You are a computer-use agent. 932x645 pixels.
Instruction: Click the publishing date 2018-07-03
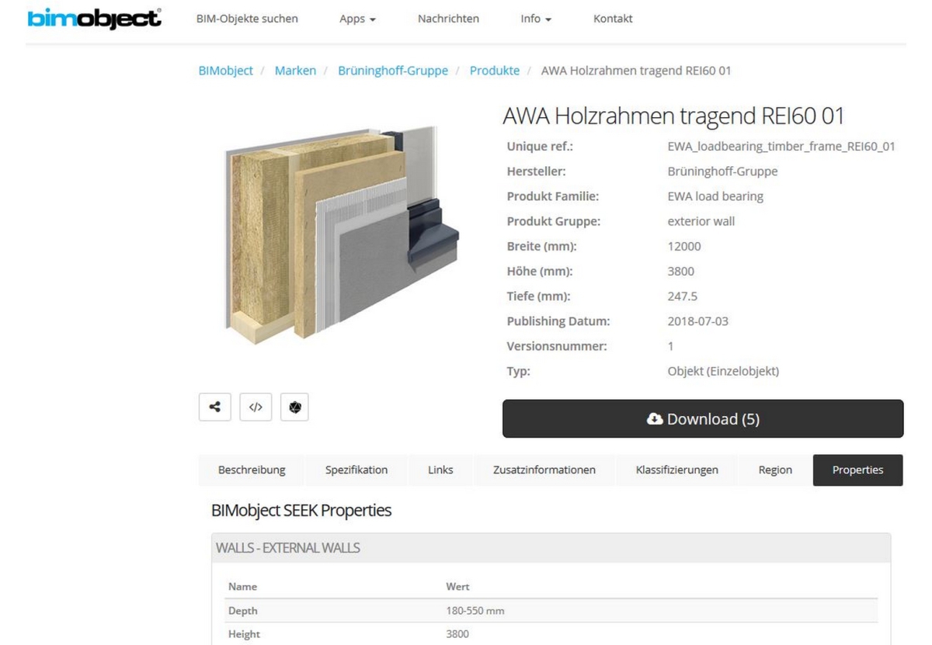(698, 321)
